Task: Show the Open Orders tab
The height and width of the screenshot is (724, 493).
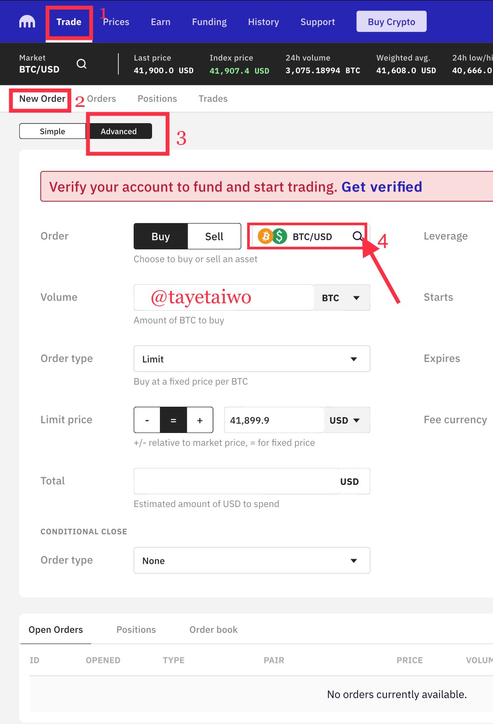Action: pyautogui.click(x=56, y=630)
